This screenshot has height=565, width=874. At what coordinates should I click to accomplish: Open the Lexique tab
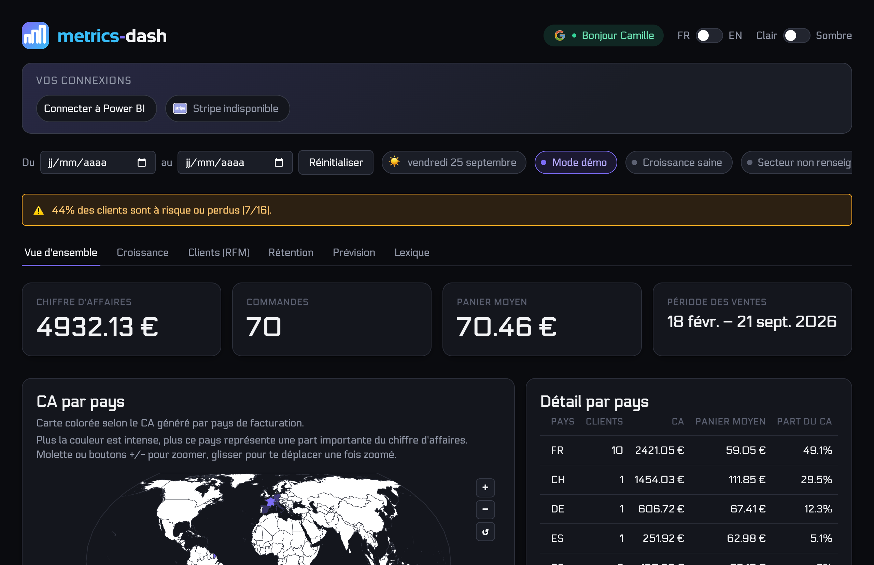pyautogui.click(x=412, y=253)
